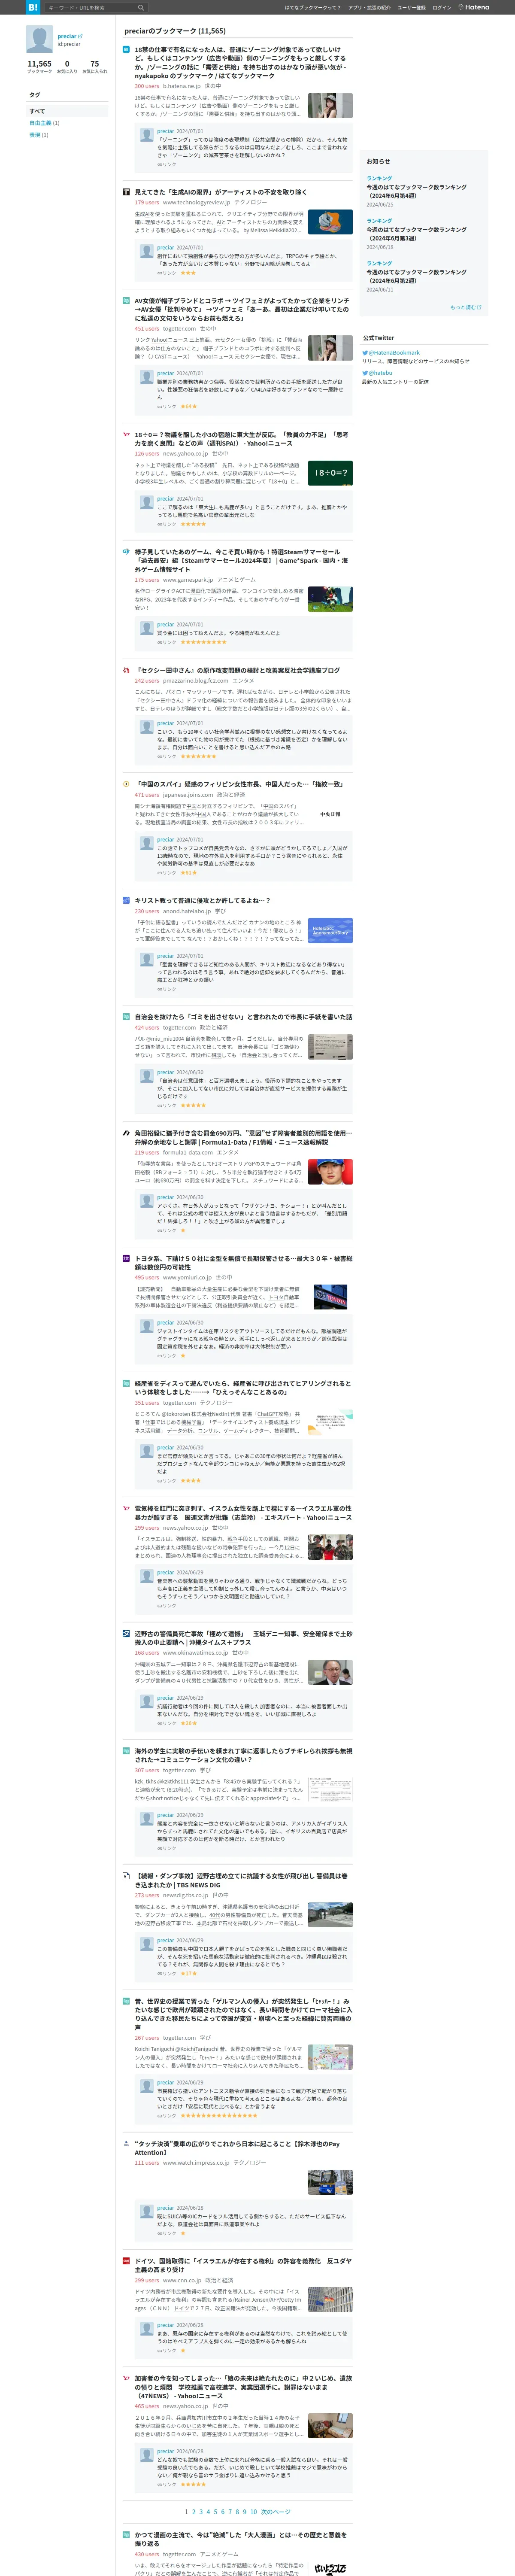
Task: Click favicon beside 経産省をディスって entry
Action: (x=126, y=1384)
